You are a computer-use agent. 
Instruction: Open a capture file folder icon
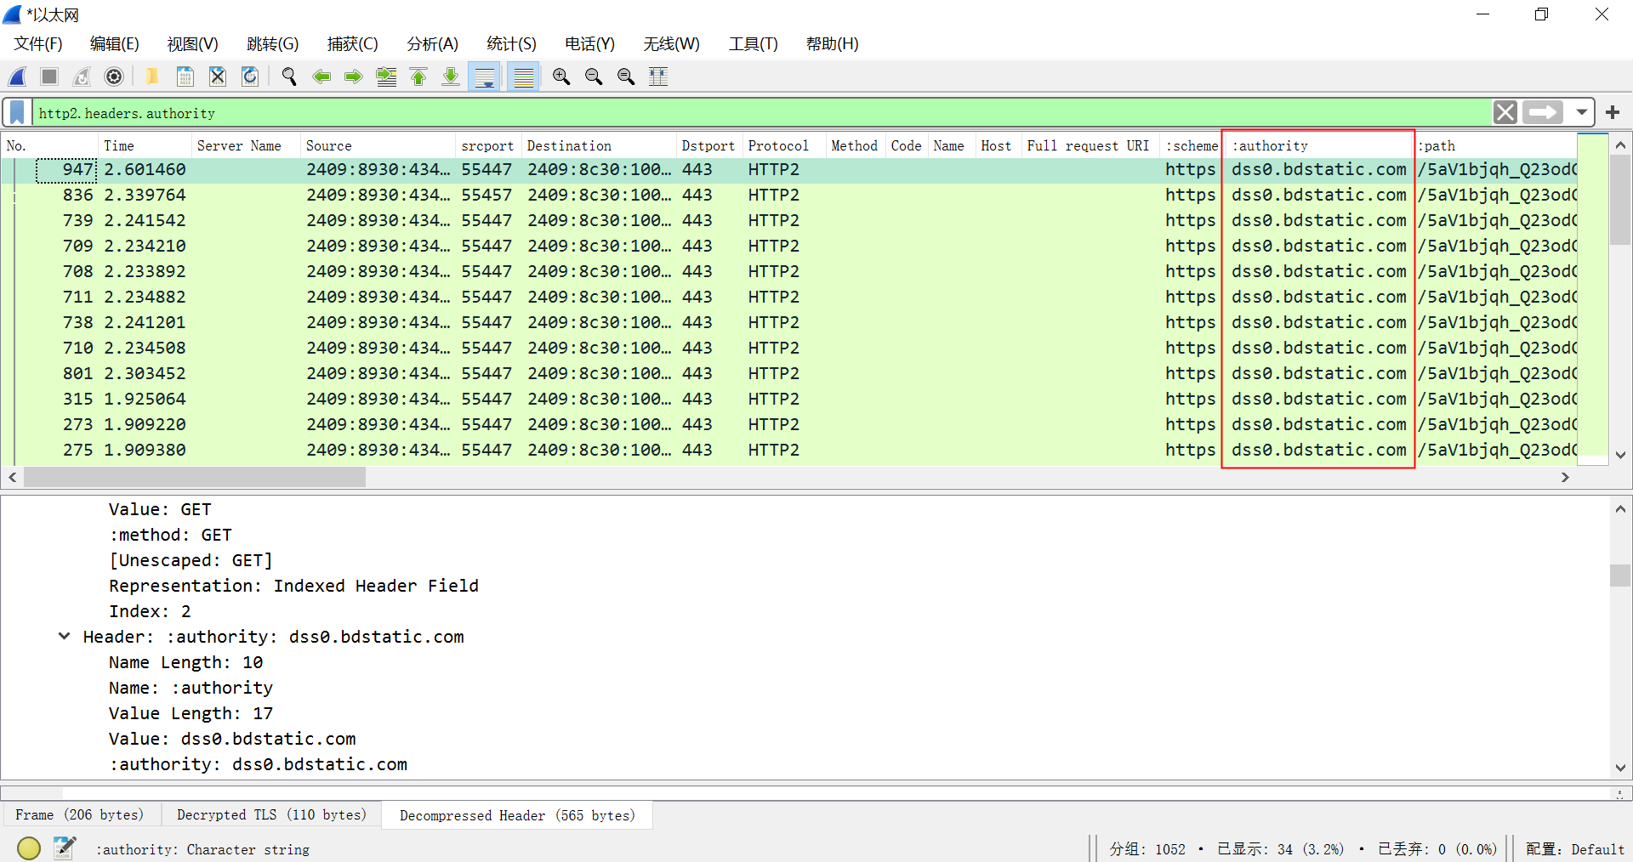pos(152,77)
